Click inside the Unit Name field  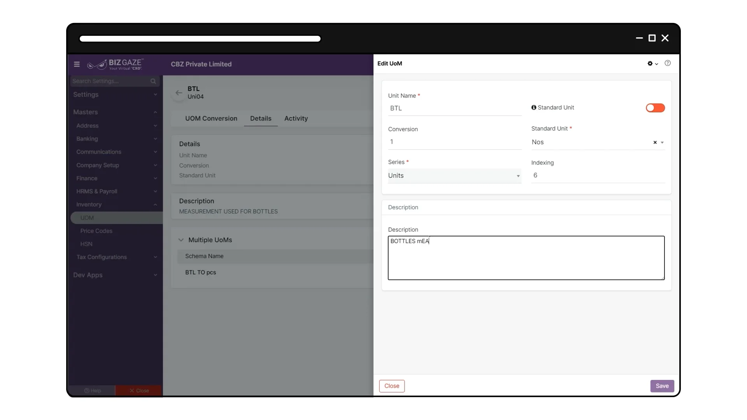coord(454,108)
